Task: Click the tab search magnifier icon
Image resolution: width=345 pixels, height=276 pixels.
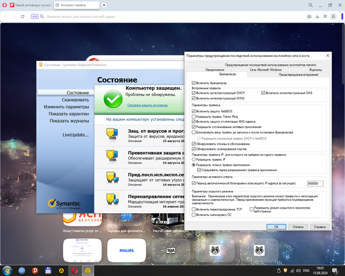Action: pyautogui.click(x=311, y=5)
